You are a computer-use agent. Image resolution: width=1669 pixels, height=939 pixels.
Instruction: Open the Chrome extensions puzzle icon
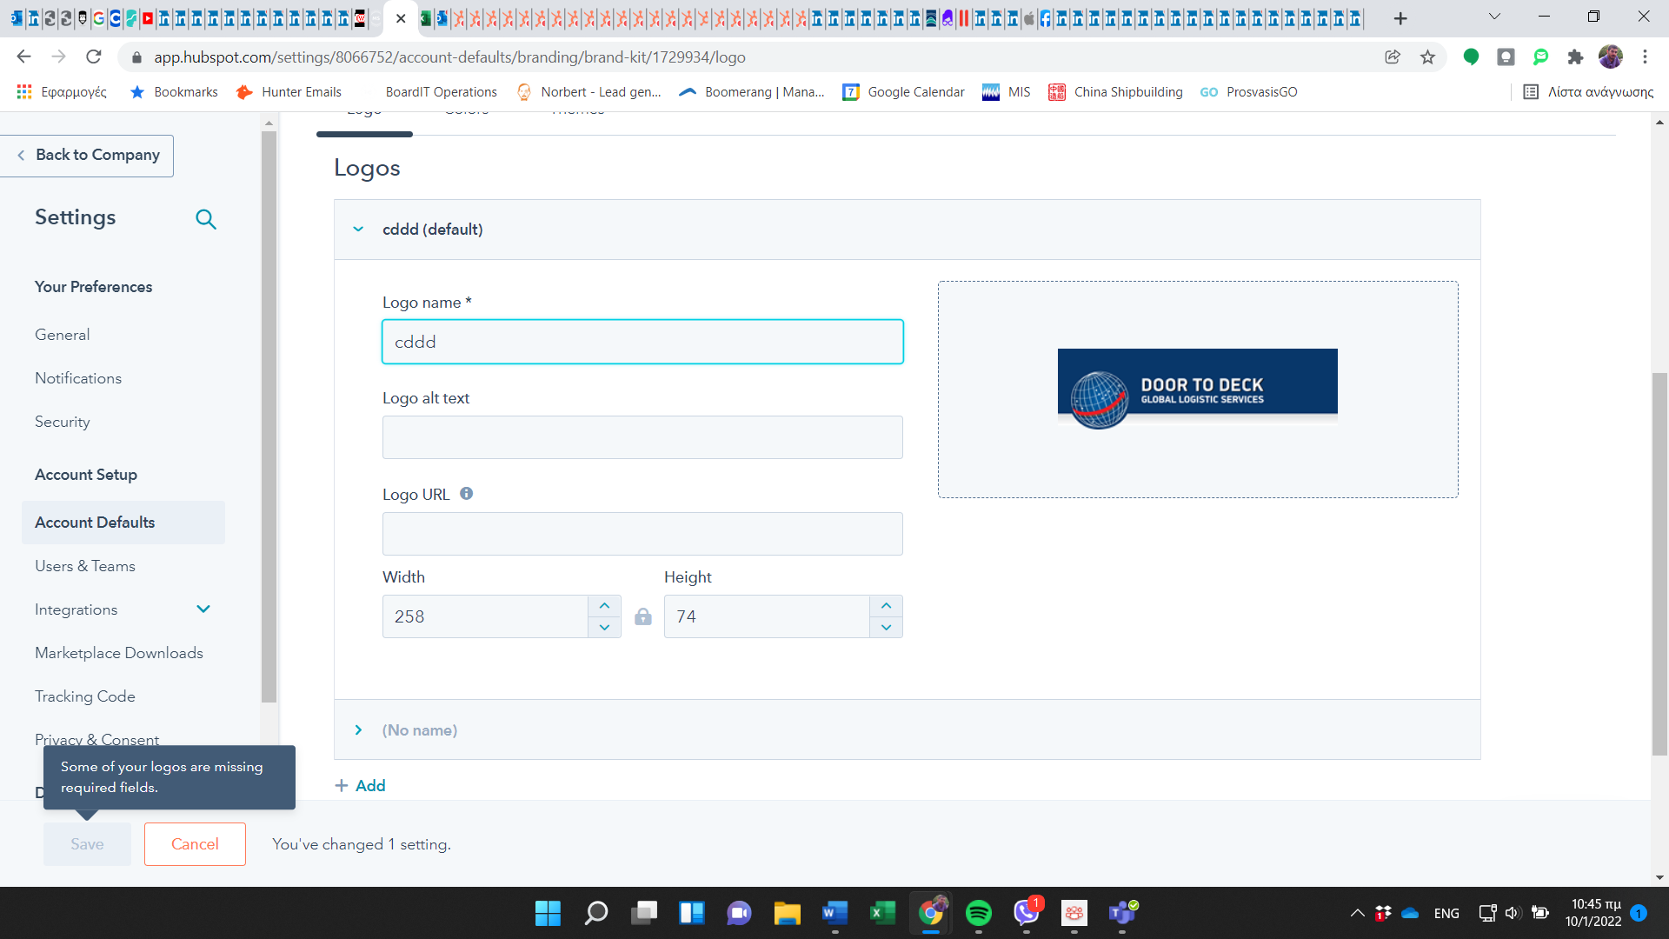pyautogui.click(x=1576, y=57)
